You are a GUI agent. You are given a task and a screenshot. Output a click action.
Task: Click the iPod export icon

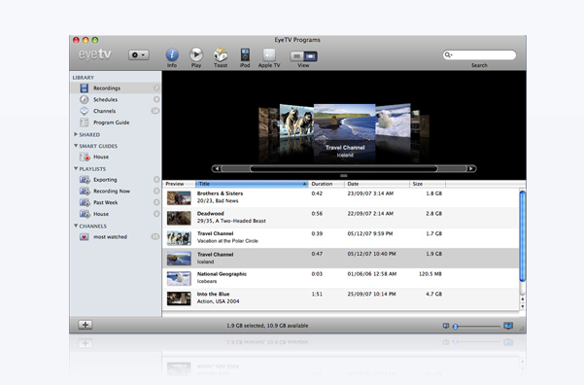coord(245,54)
